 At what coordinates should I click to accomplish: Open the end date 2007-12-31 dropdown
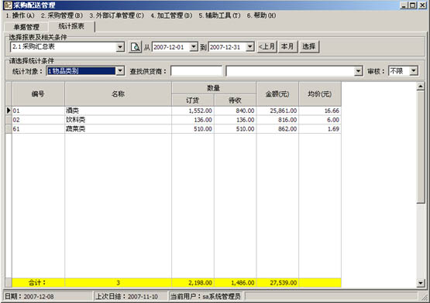[249, 47]
